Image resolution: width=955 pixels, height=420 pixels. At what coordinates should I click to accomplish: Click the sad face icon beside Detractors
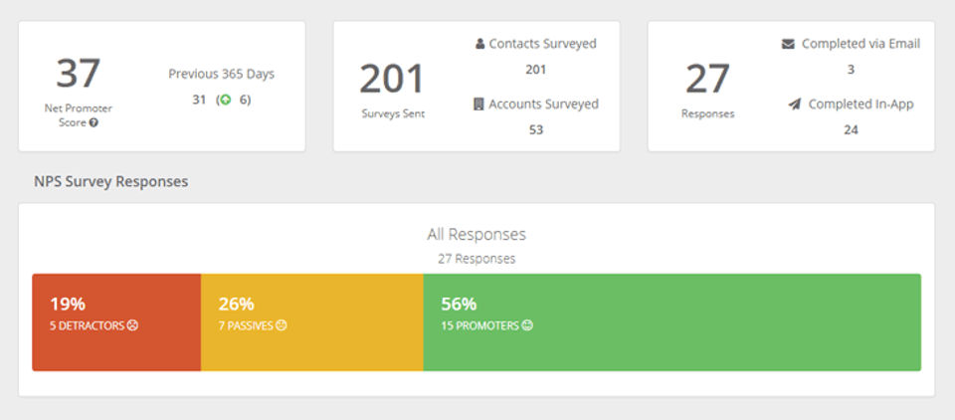[x=132, y=325]
